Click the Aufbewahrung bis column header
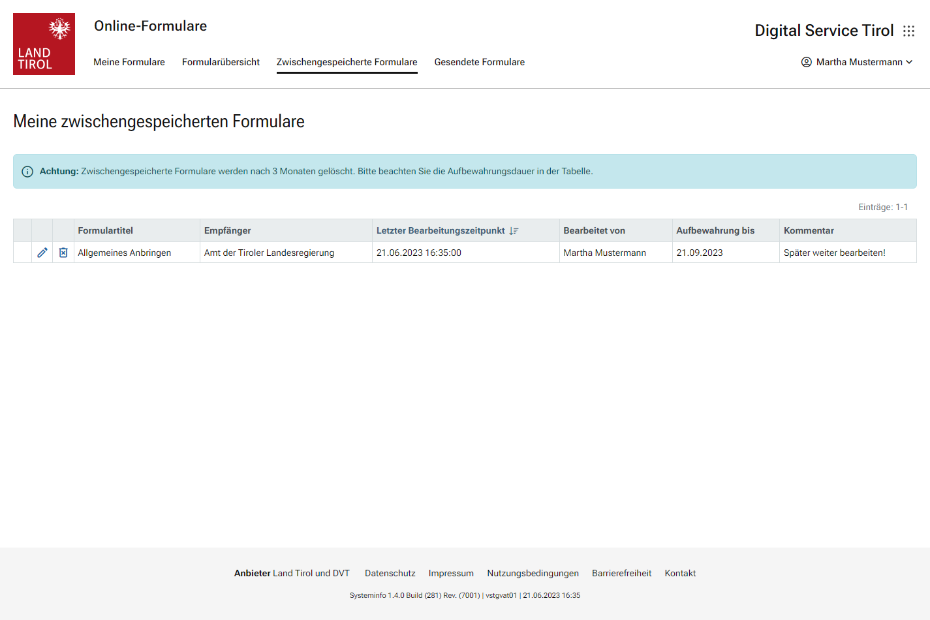930x620 pixels. pos(715,230)
